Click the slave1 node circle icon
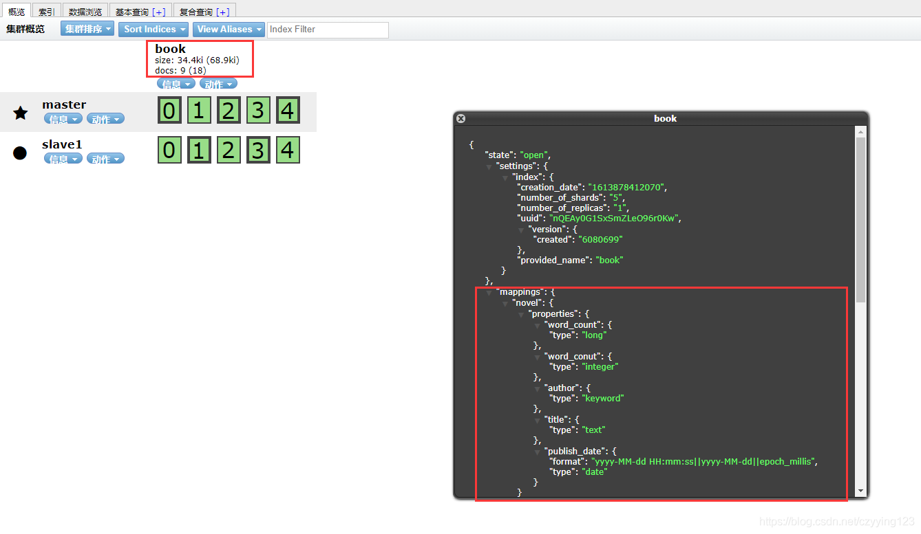 tap(20, 153)
